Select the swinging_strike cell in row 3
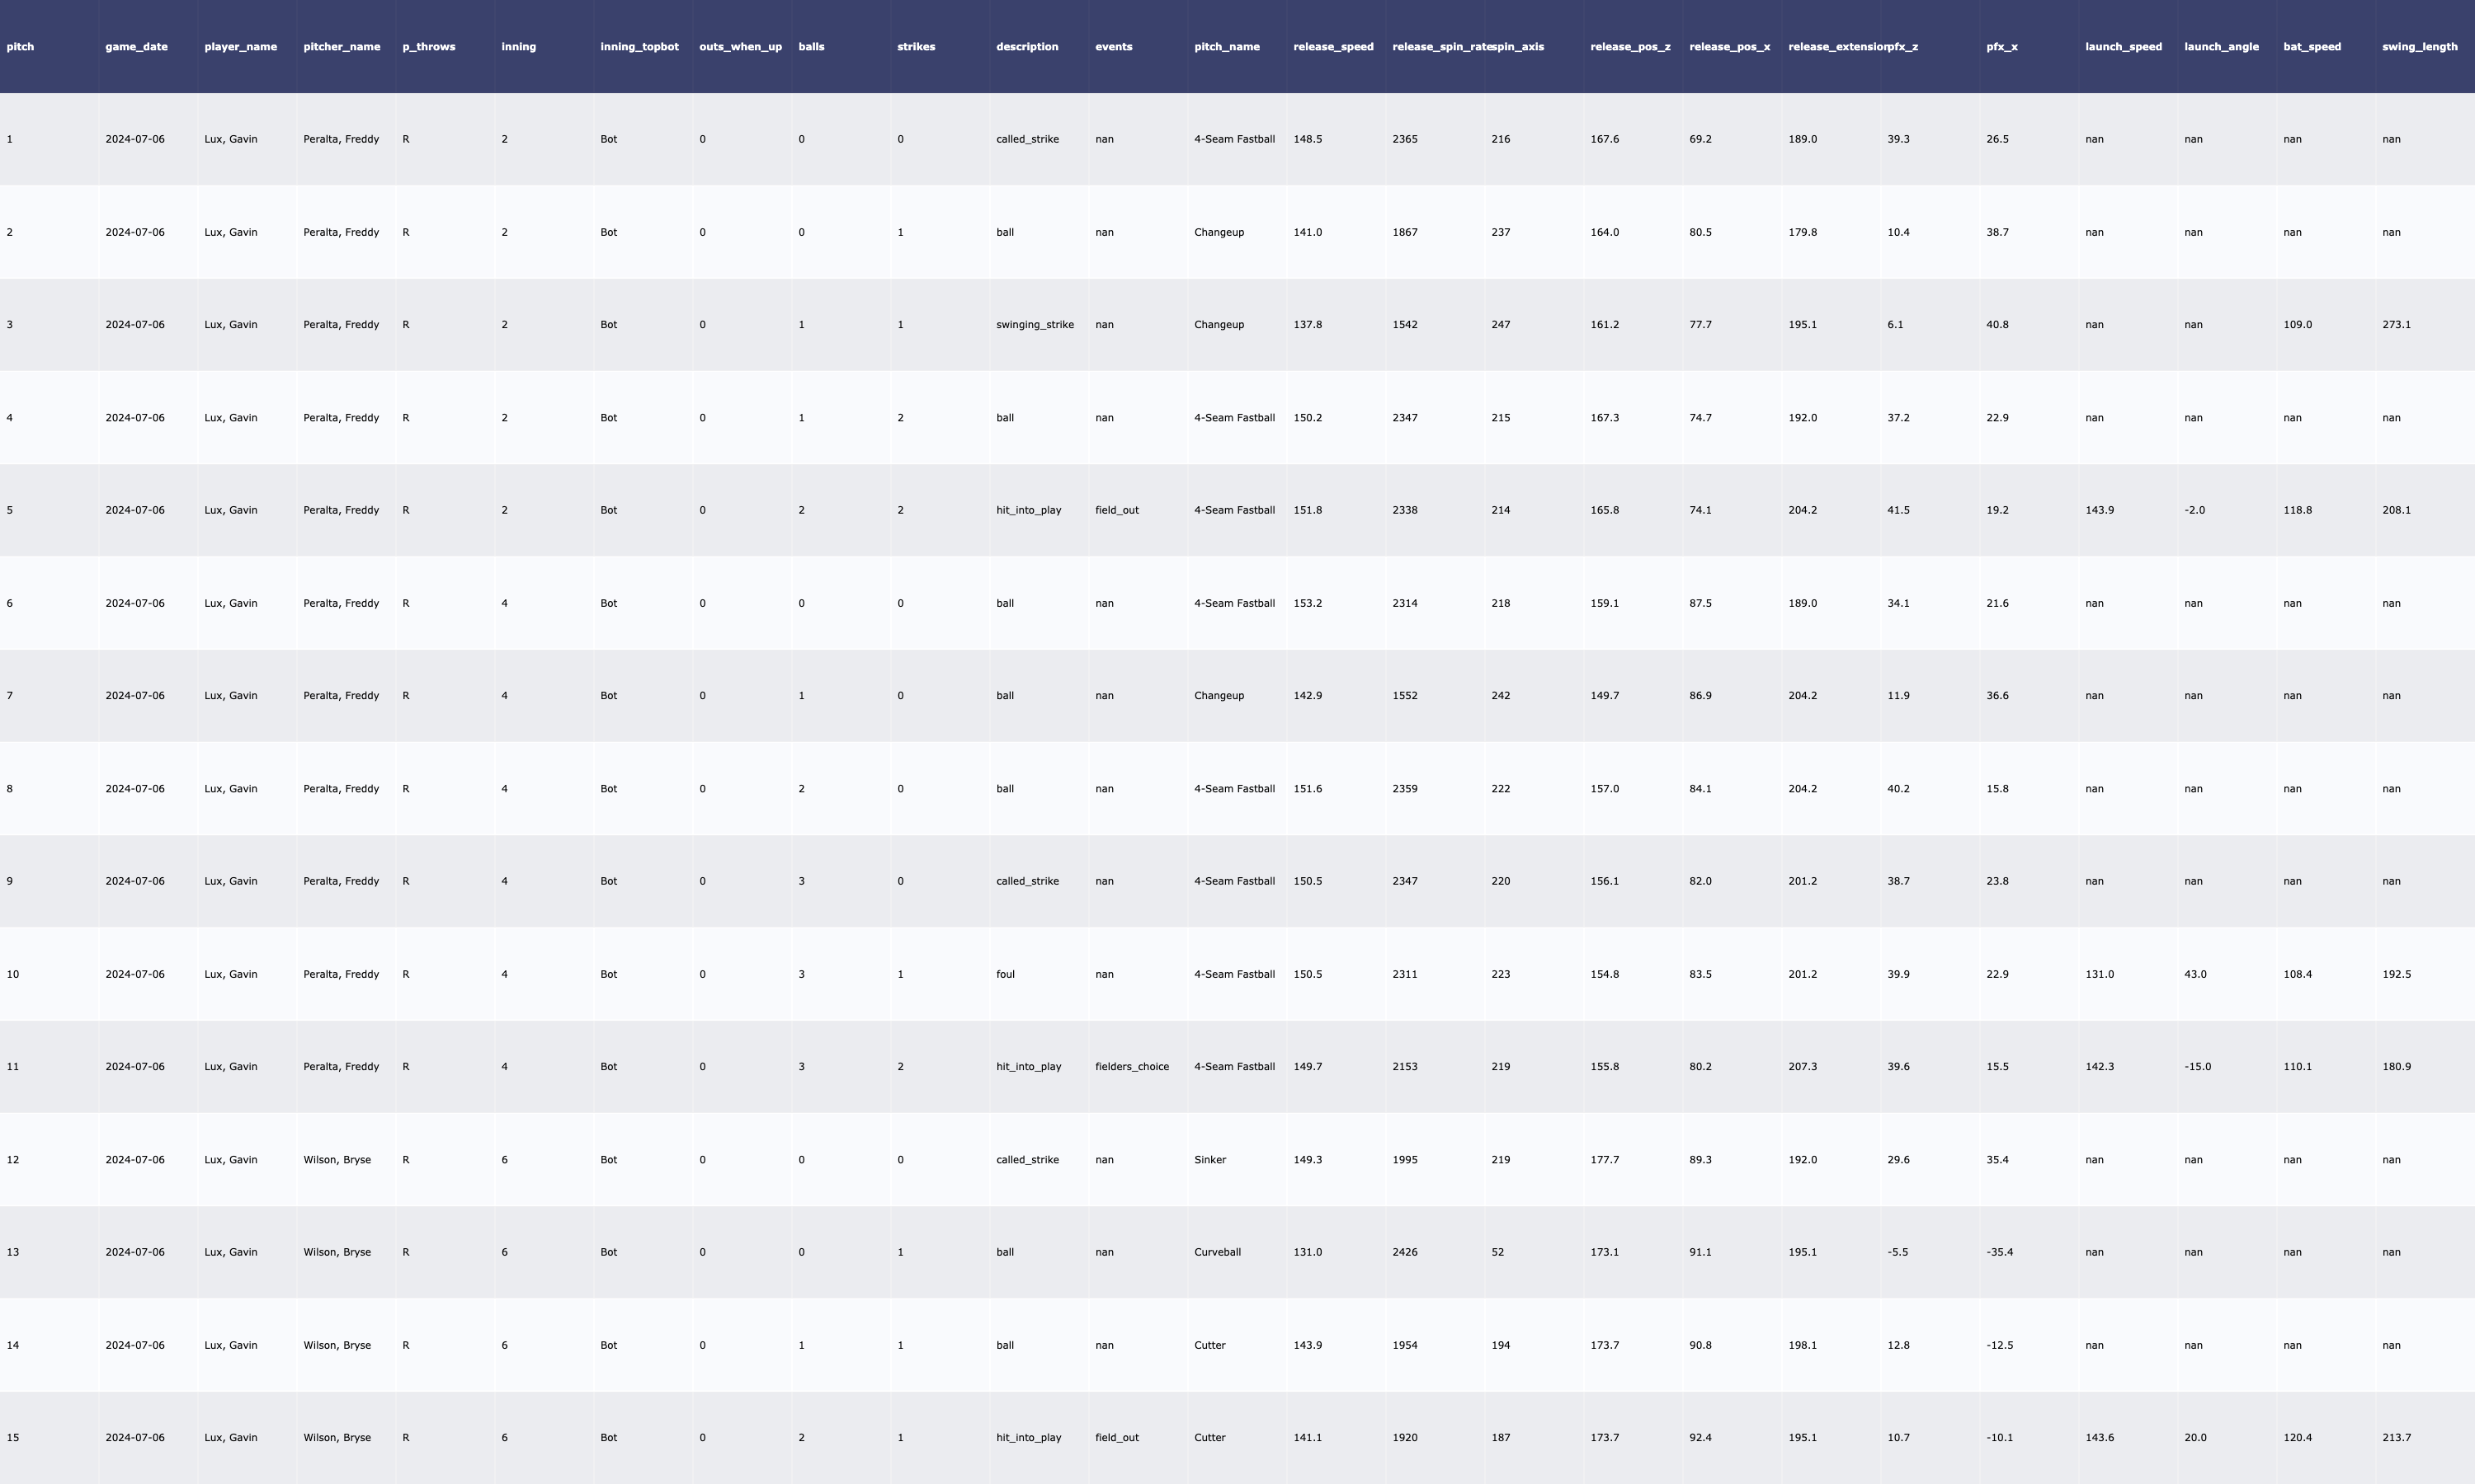 pyautogui.click(x=1035, y=325)
